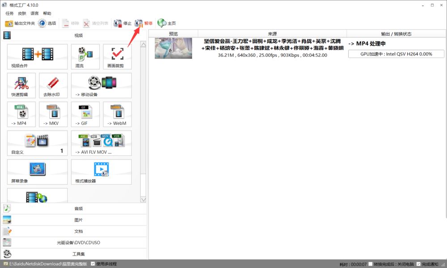Click the 输出 / 转换状态 column header

[x=396, y=33]
